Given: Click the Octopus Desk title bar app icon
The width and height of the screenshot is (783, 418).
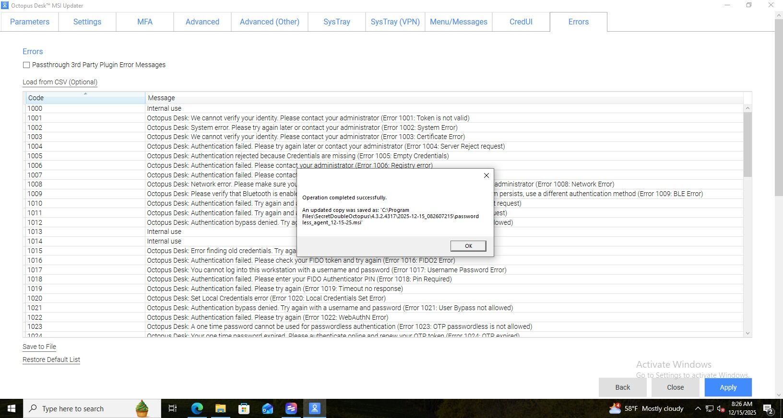Looking at the screenshot, I should (5, 5).
